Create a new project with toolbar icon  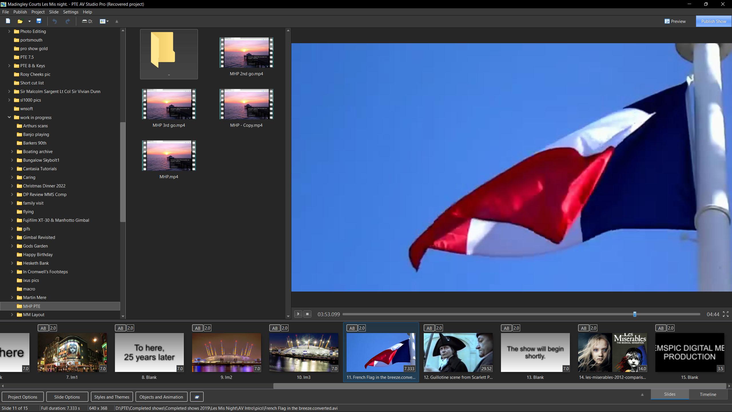coord(8,21)
